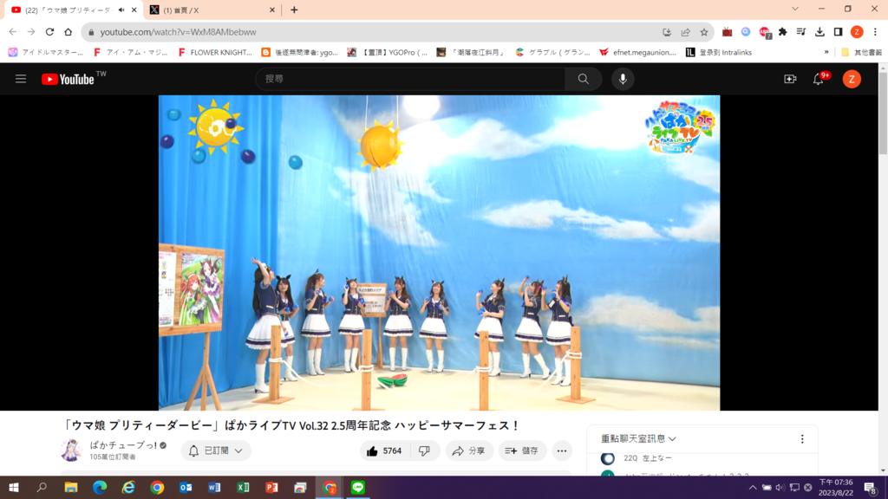
Task: Open the taskbar clock and date
Action: coord(836,487)
